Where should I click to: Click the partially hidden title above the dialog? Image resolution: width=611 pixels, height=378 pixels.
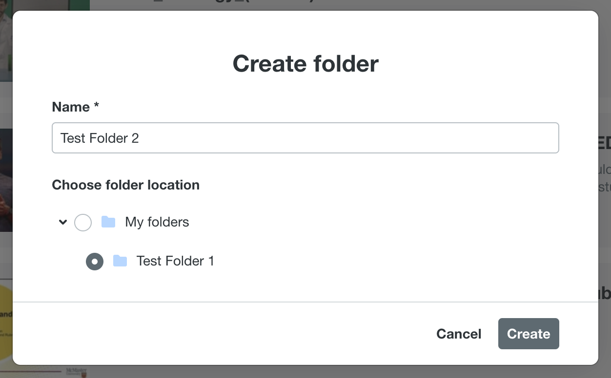click(234, 4)
